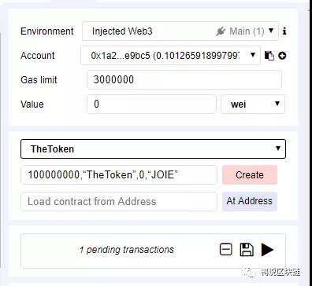The height and width of the screenshot is (286, 312).
Task: Focus the Gas limit field showing 3000000
Action: (184, 79)
